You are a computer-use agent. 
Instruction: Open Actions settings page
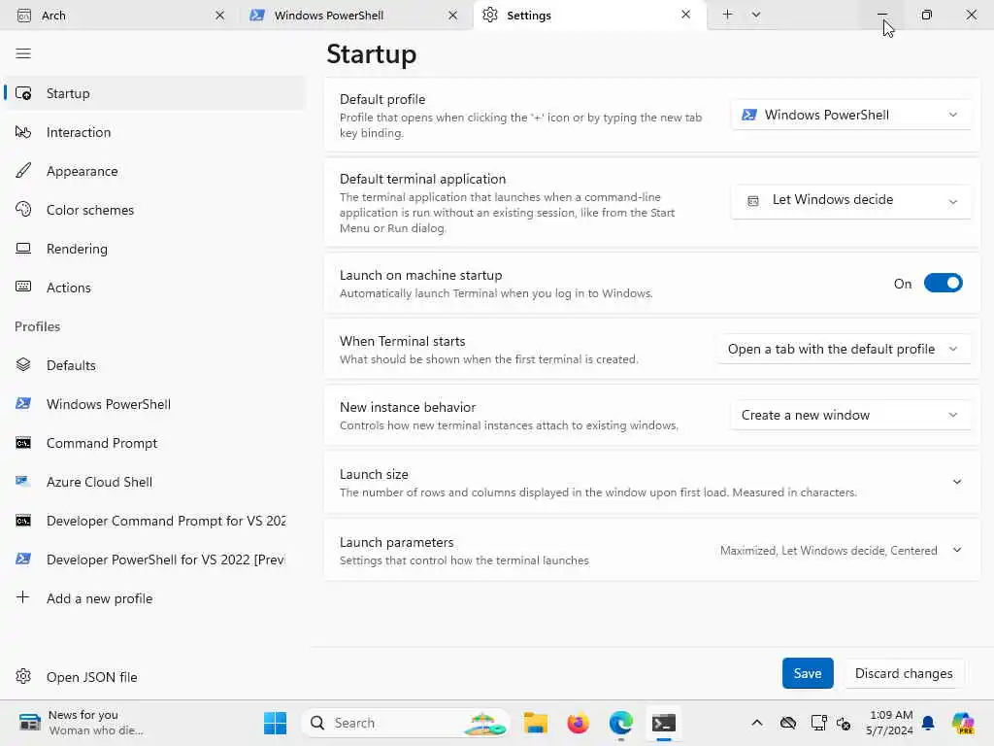coord(69,288)
